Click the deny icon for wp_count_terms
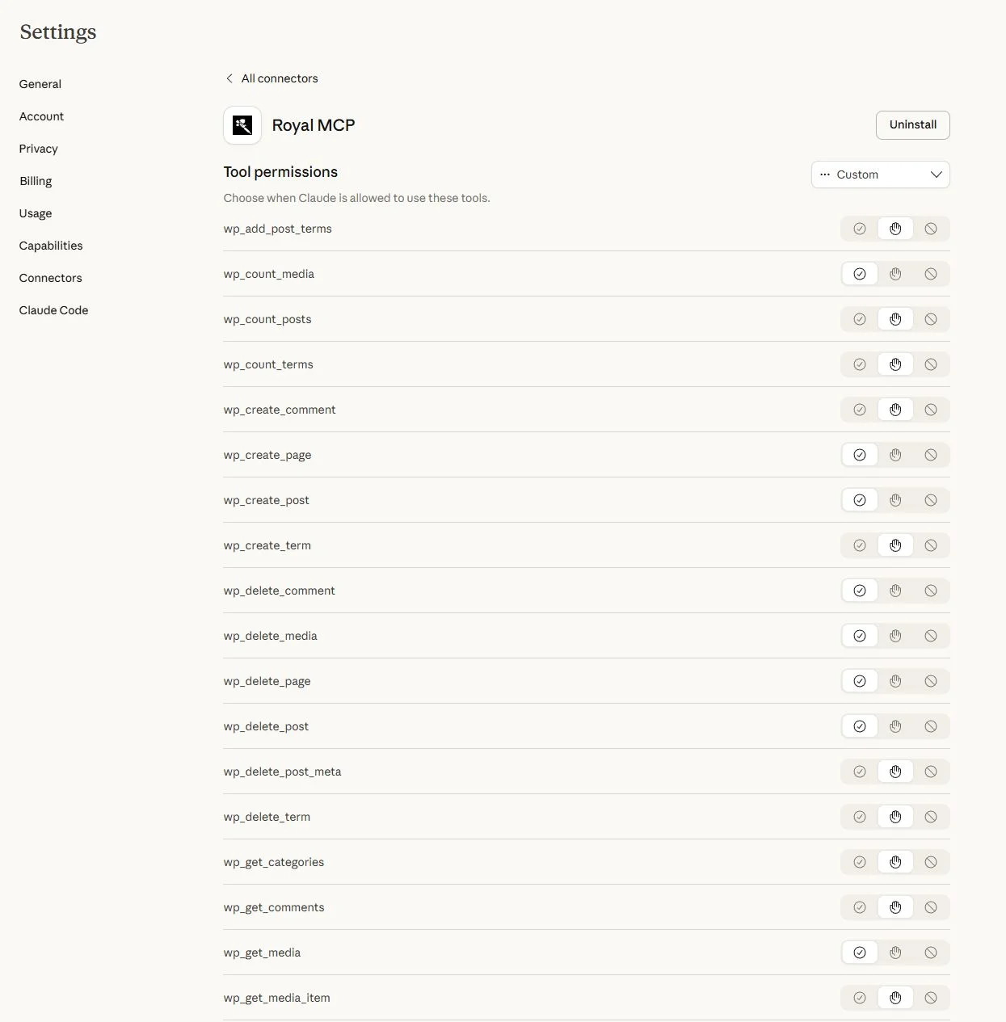The image size is (1006, 1022). [x=931, y=364]
